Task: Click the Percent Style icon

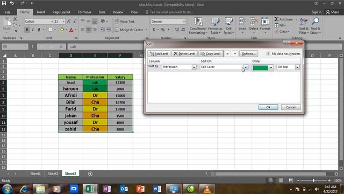Action: coord(163,30)
